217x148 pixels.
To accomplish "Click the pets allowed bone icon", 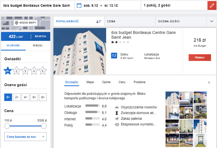I will (117, 113).
